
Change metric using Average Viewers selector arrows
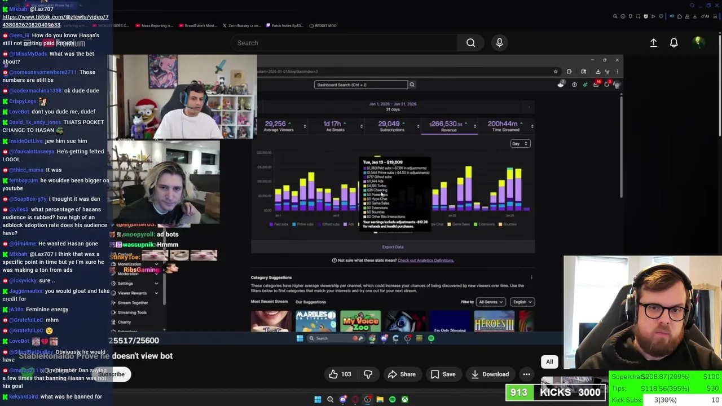pyautogui.click(x=305, y=126)
